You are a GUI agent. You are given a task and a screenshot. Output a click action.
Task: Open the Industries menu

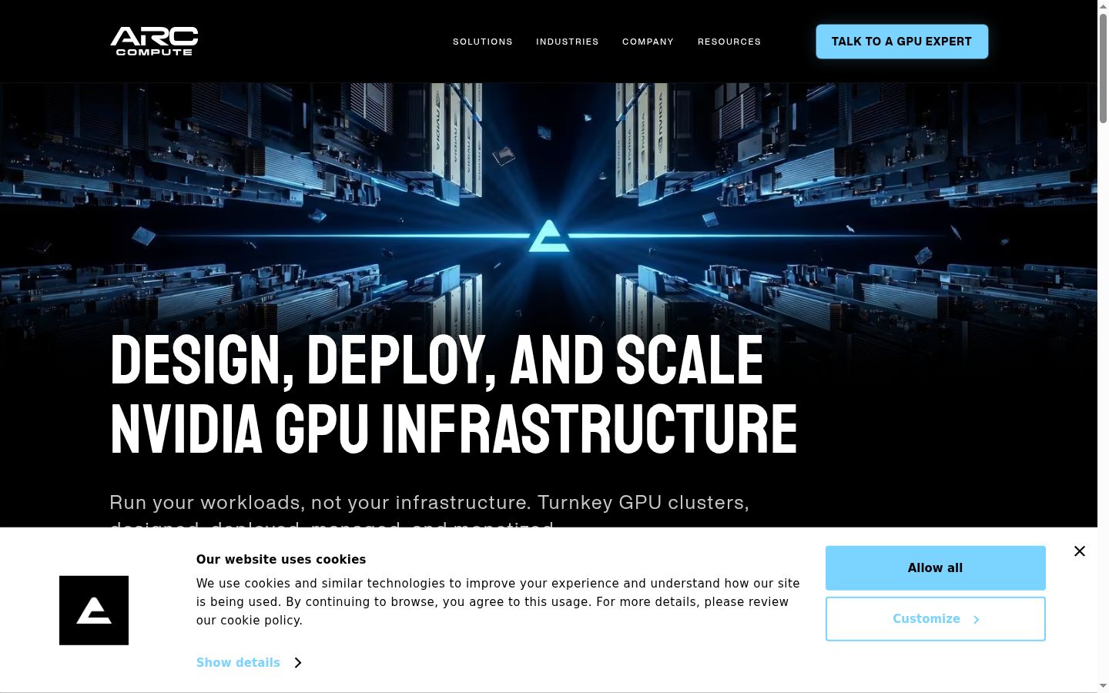[x=568, y=42]
